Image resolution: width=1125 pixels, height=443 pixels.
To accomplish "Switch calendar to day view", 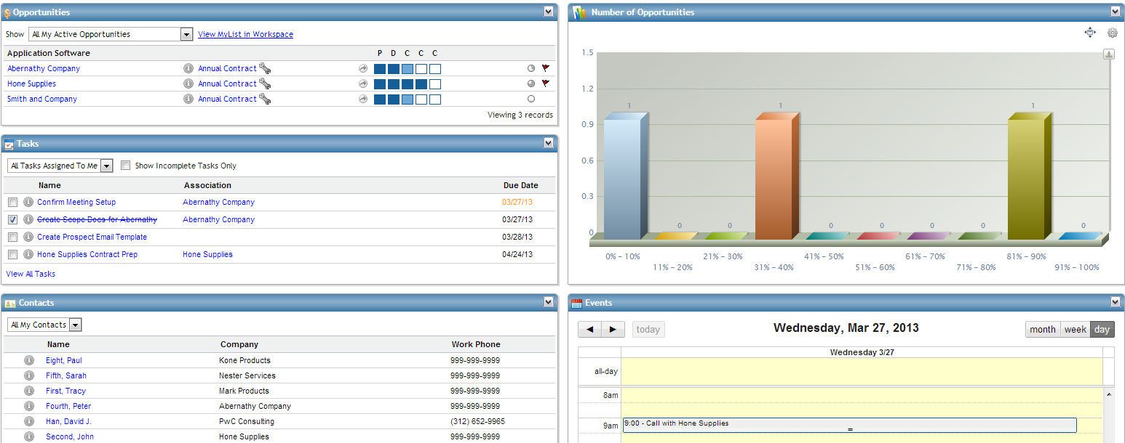I will click(1102, 329).
